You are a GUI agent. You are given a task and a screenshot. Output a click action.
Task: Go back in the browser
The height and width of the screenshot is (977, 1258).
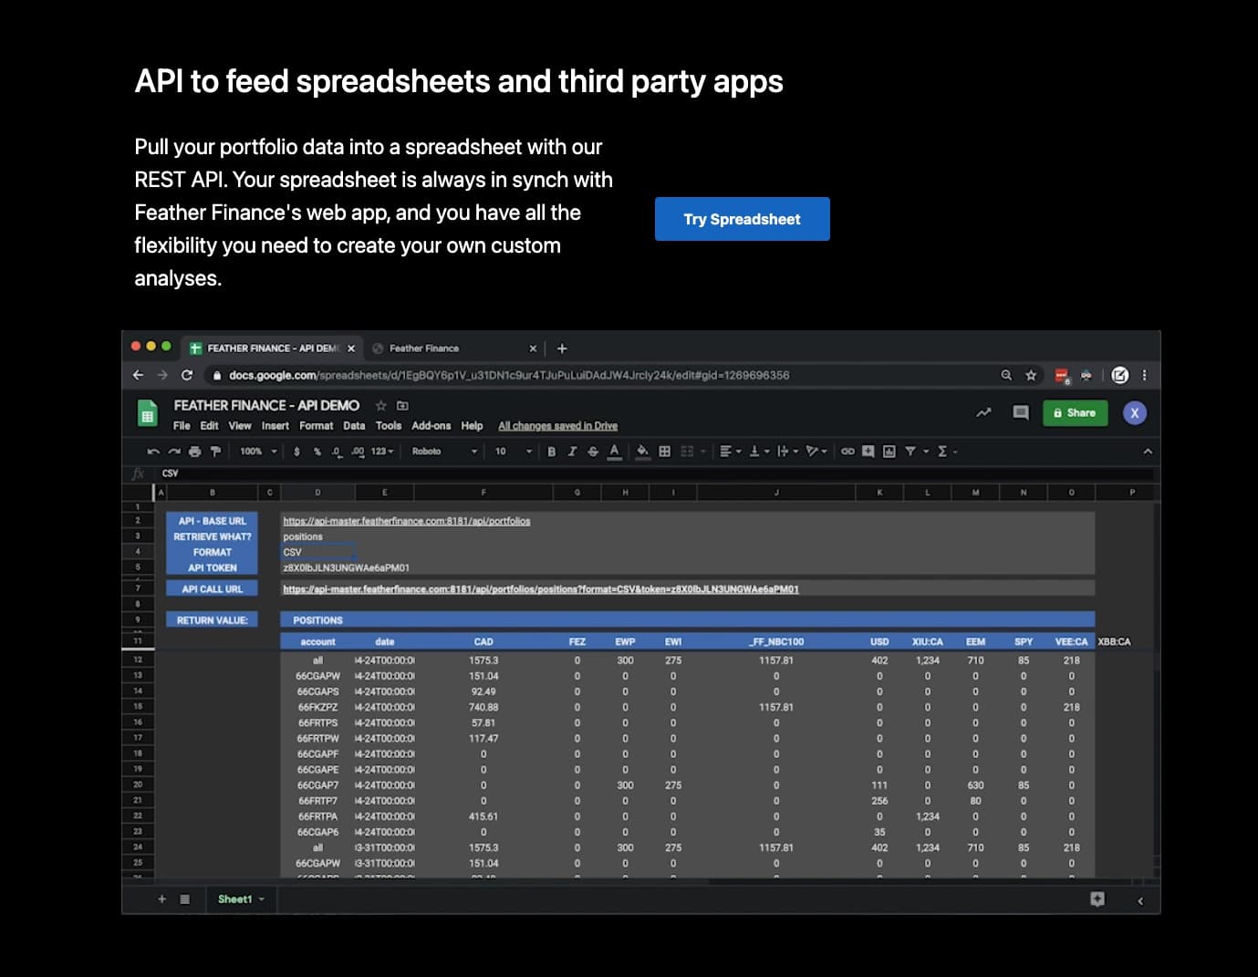(138, 375)
